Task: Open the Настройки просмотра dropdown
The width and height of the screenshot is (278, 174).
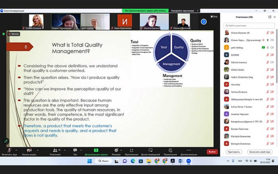Action: 182,11
